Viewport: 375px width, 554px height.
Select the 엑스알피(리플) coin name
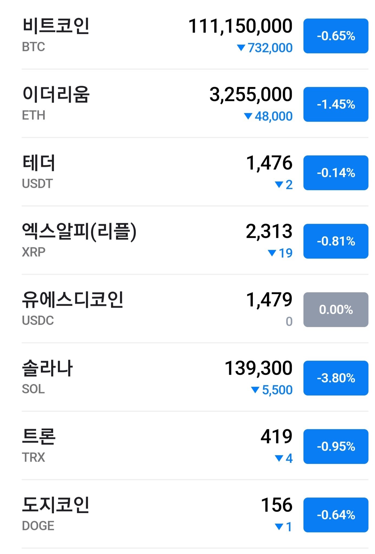(x=79, y=232)
